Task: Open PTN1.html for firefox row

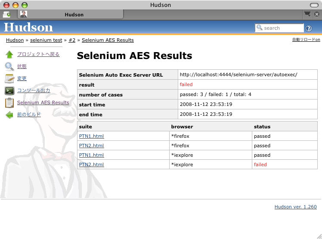Action: point(91,136)
